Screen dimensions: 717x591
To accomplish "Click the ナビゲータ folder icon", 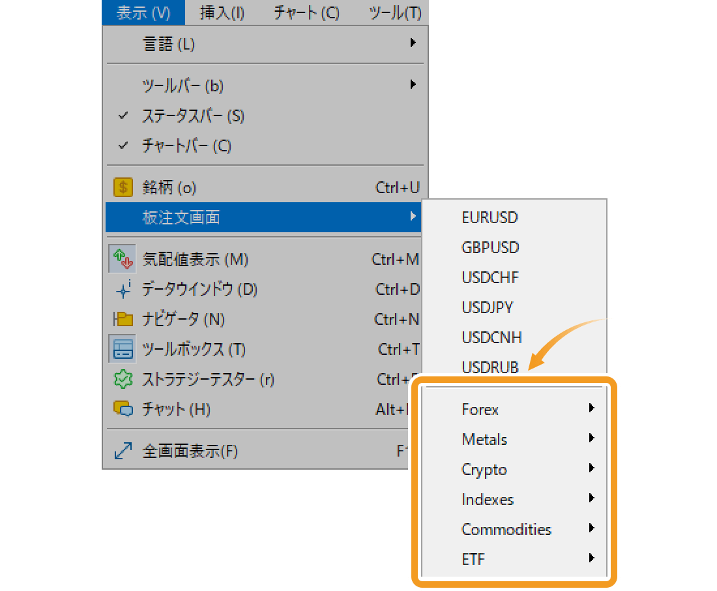I will (123, 319).
